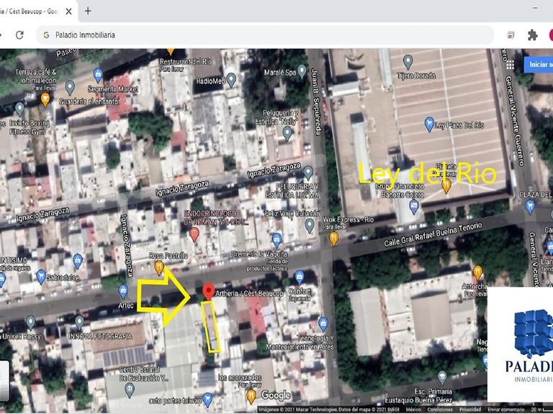Click the Calle Gral Rafael Buelna Tenorio label

(433, 234)
